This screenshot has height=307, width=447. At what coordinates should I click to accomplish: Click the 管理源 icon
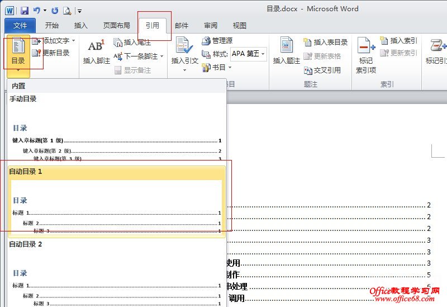tap(206, 41)
